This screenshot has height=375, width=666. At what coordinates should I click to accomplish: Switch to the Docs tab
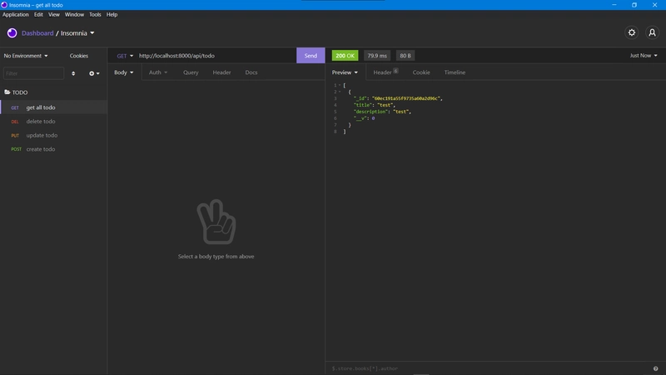(x=251, y=72)
